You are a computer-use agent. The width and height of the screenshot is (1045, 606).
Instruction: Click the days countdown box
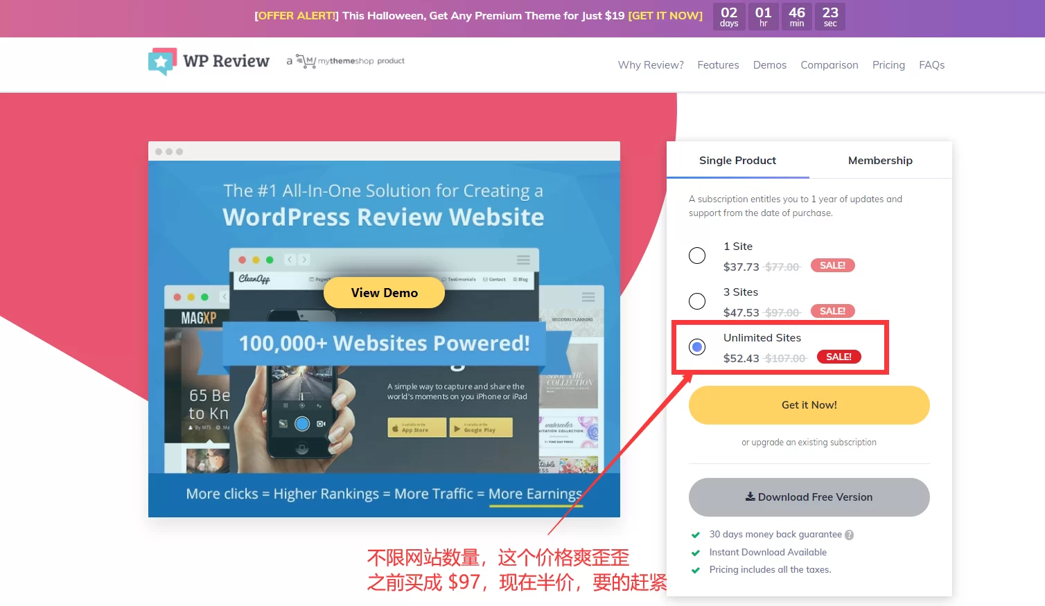[x=729, y=17]
